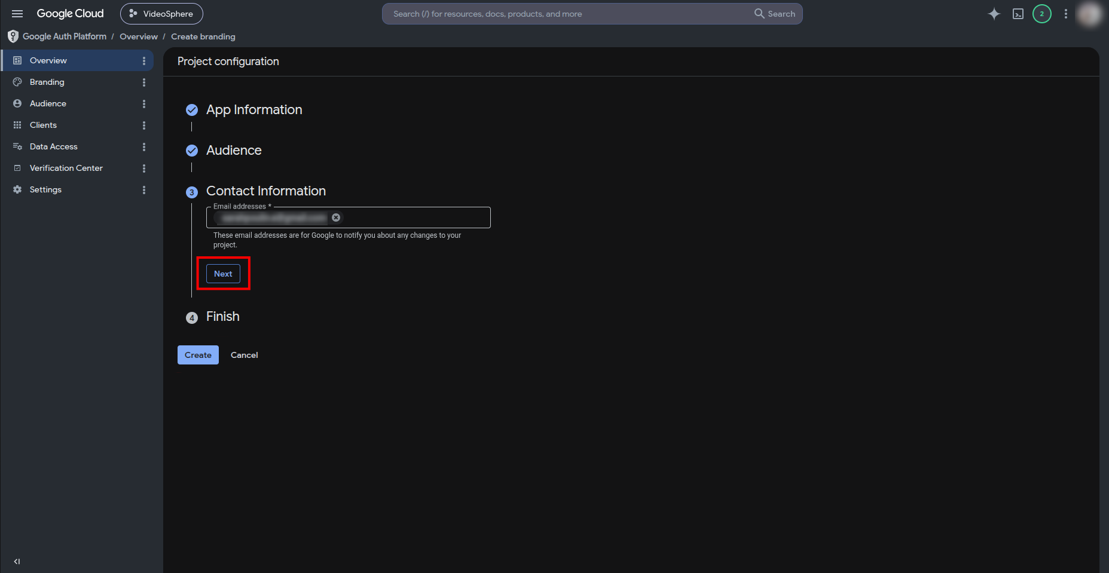This screenshot has width=1109, height=573.
Task: Go to Audience in the sidebar
Action: point(48,103)
